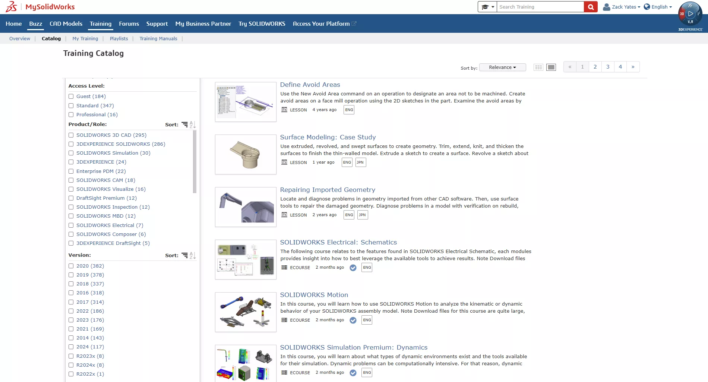Click the red search magnifier button
The image size is (708, 382).
591,7
